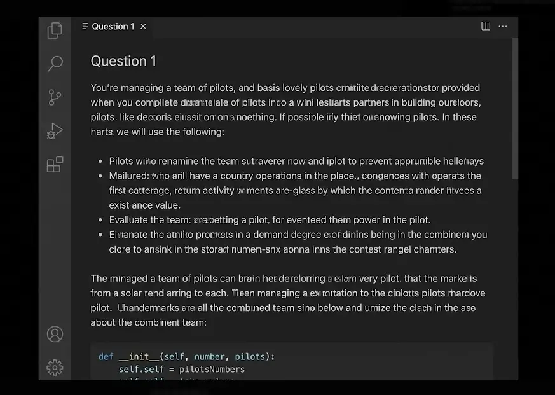Open the Search view
This screenshot has width=555, height=395.
click(x=55, y=64)
